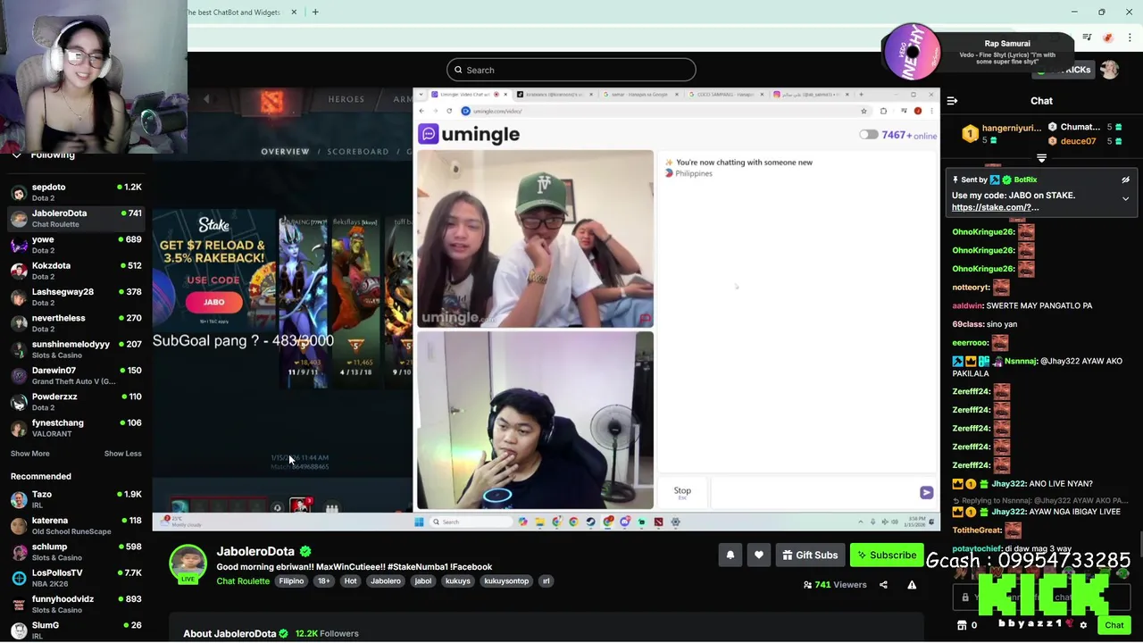Open fynestchang VALORANT channel
The height and width of the screenshot is (643, 1143).
click(x=76, y=428)
